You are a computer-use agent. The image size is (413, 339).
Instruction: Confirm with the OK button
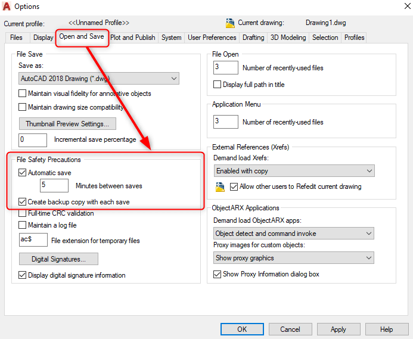[x=242, y=329]
